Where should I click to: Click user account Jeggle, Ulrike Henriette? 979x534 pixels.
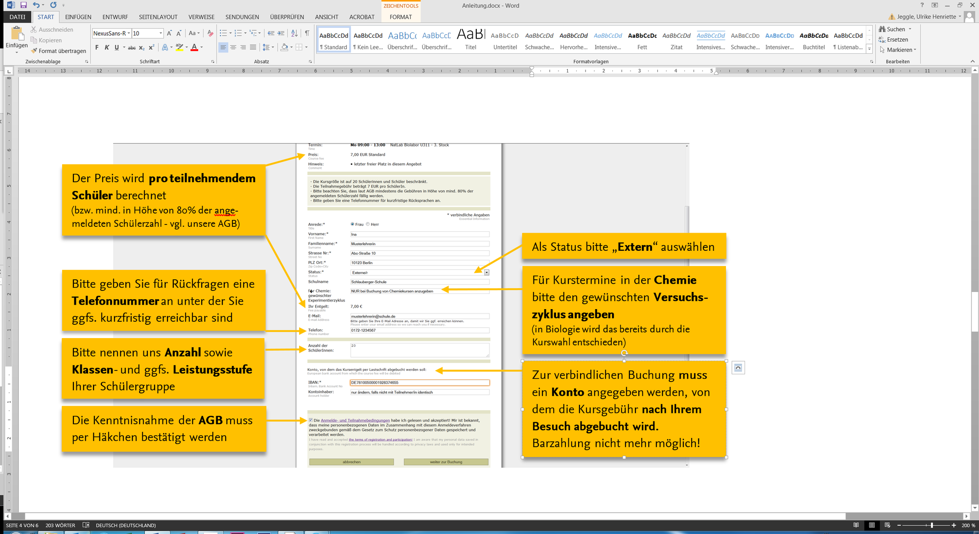(x=926, y=17)
